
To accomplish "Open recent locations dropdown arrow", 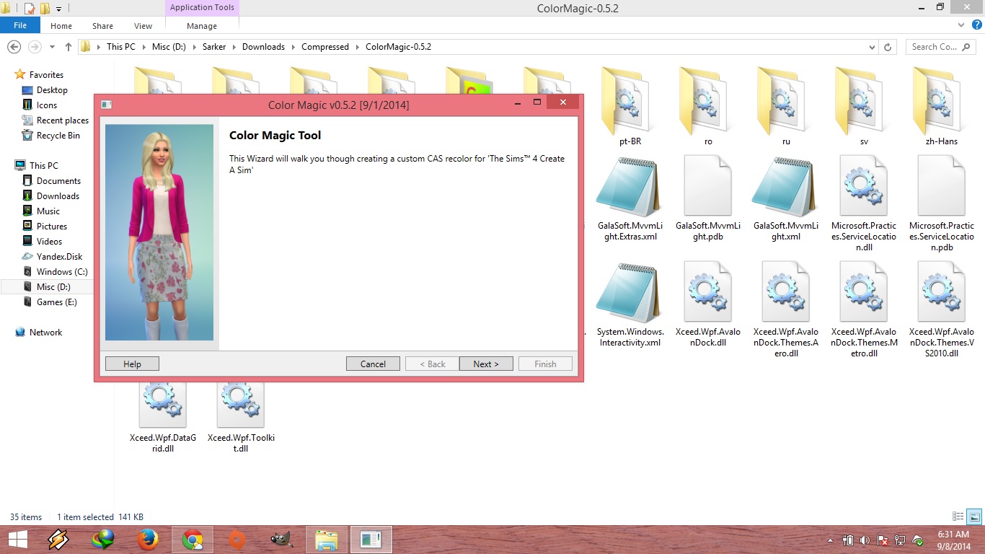I will [52, 47].
